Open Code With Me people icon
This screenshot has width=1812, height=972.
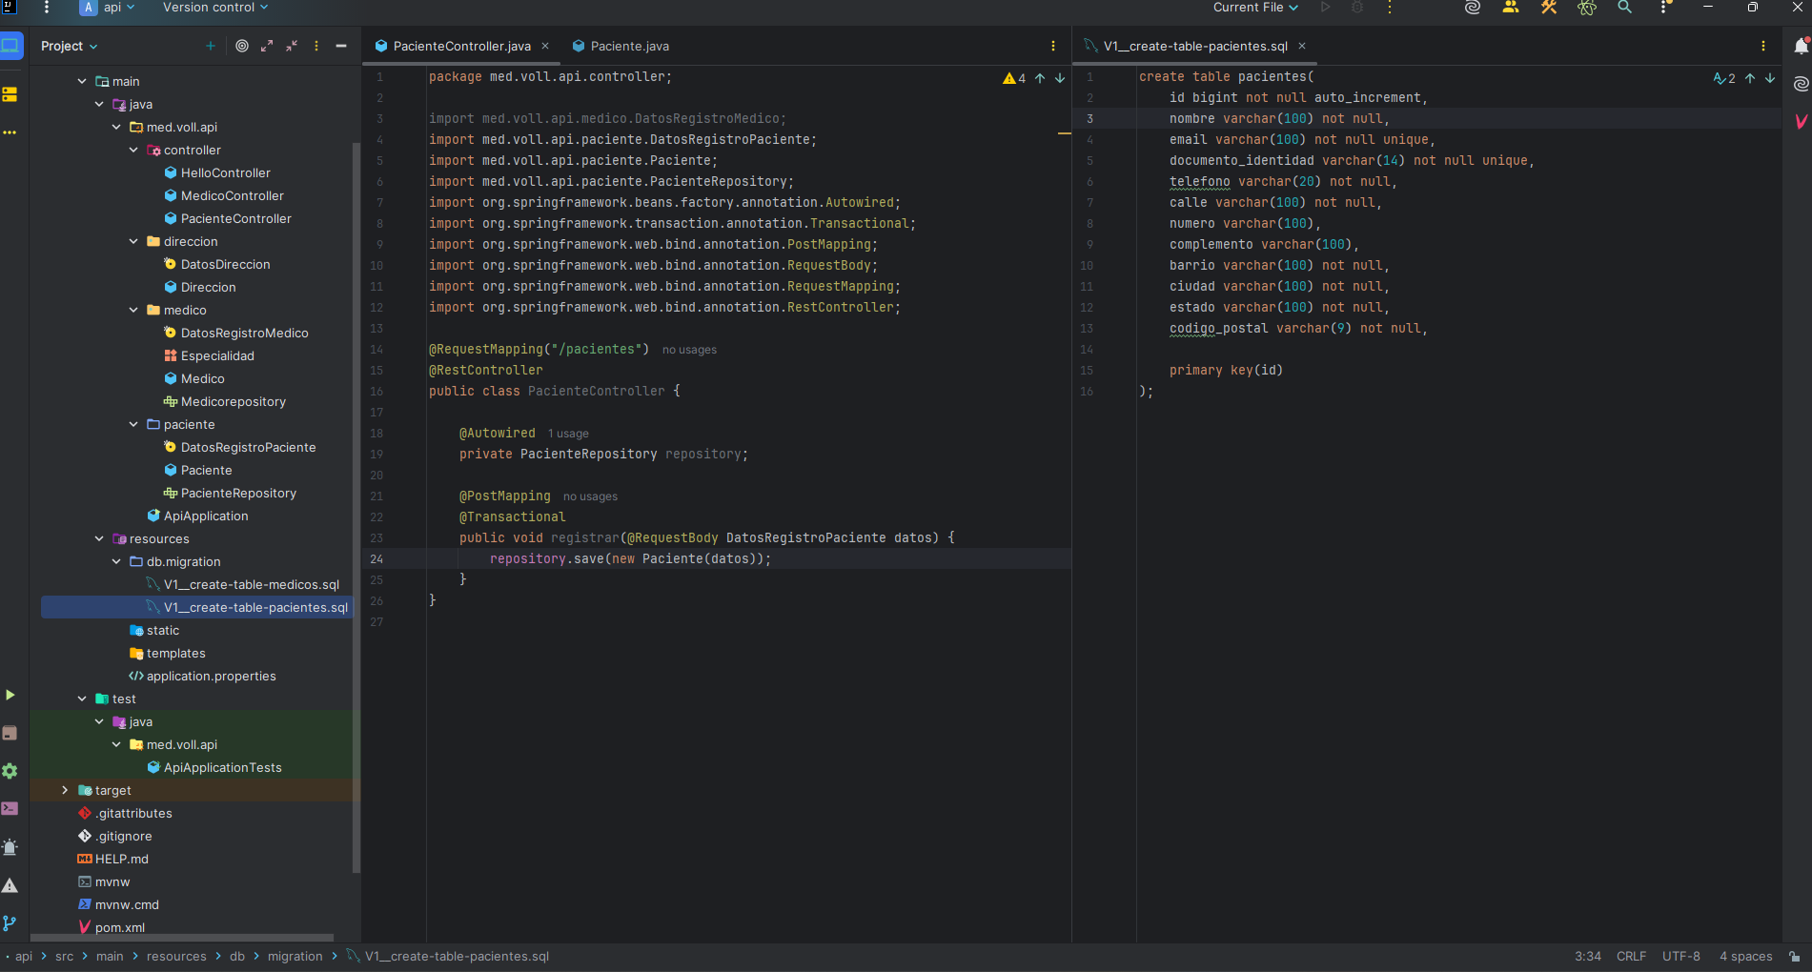1511,8
